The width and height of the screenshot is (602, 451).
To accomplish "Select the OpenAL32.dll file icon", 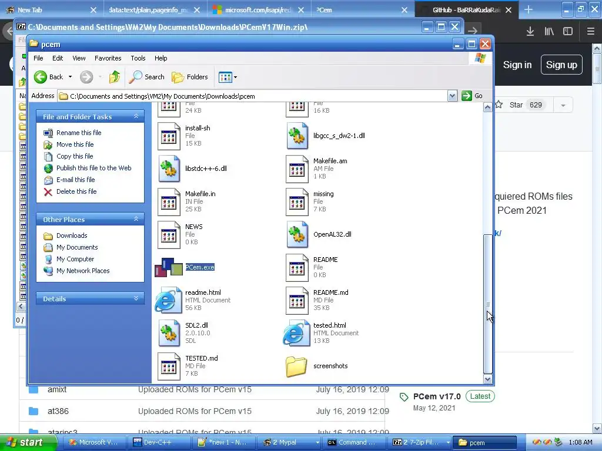I will pos(297,235).
